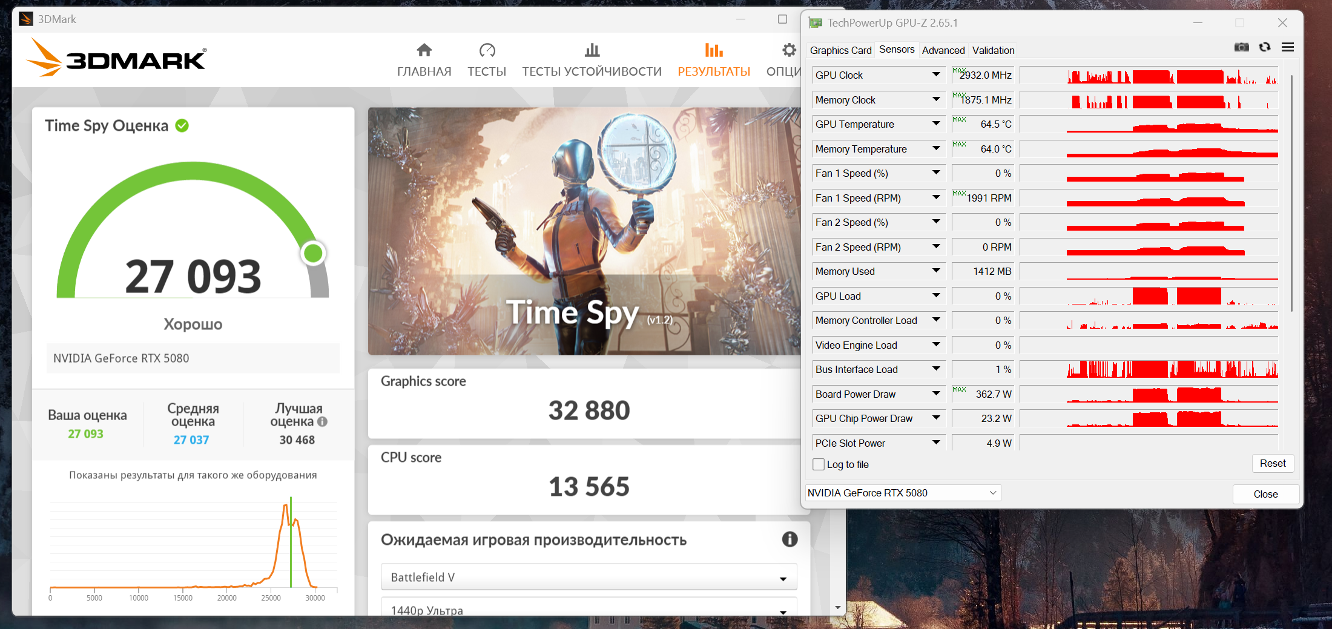Click the score distribution chart
This screenshot has width=1332, height=629.
[193, 548]
